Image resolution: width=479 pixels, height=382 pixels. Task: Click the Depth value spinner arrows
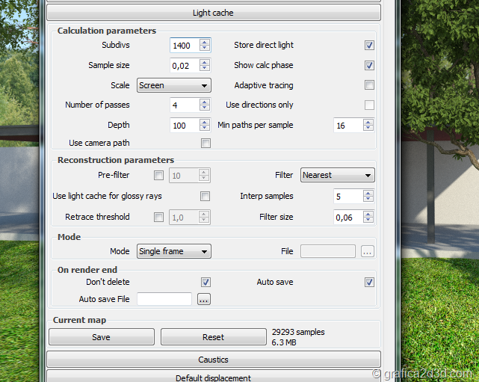pyautogui.click(x=205, y=126)
